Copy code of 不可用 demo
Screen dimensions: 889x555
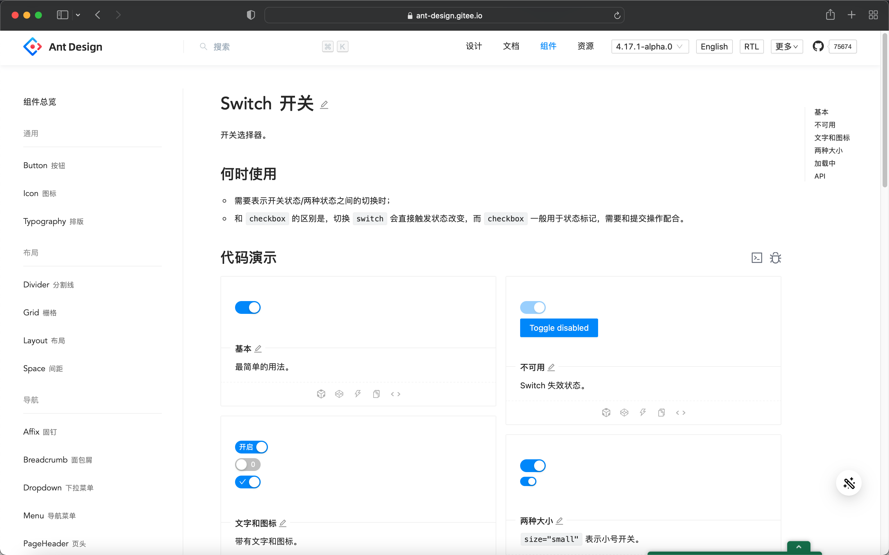662,412
